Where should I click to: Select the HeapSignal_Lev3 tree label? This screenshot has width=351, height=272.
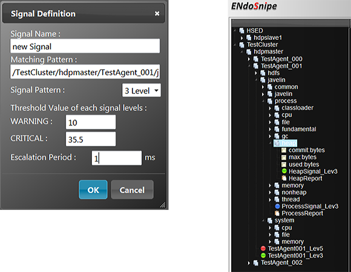(313, 171)
